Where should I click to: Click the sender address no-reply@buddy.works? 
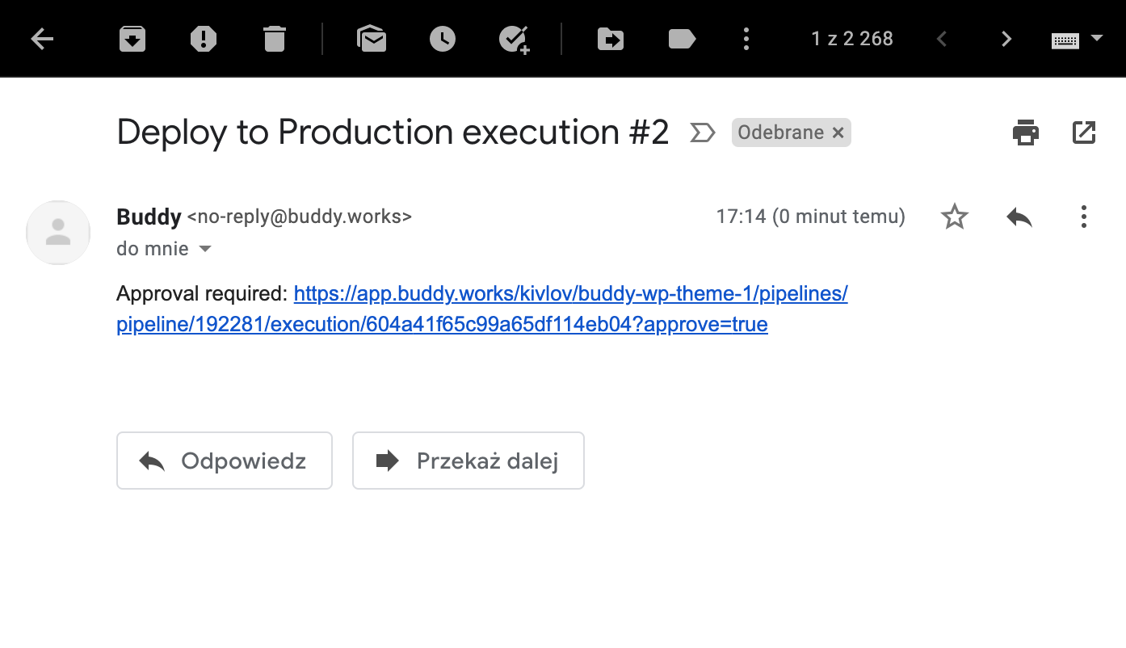pyautogui.click(x=300, y=217)
